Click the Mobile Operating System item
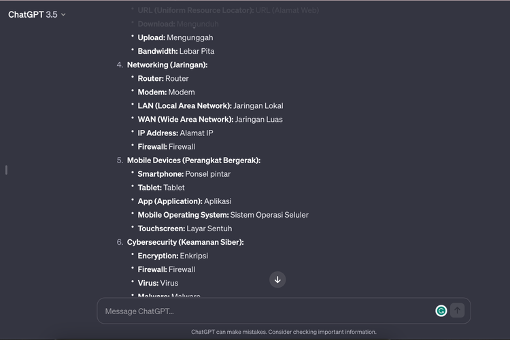The image size is (510, 340). click(223, 214)
